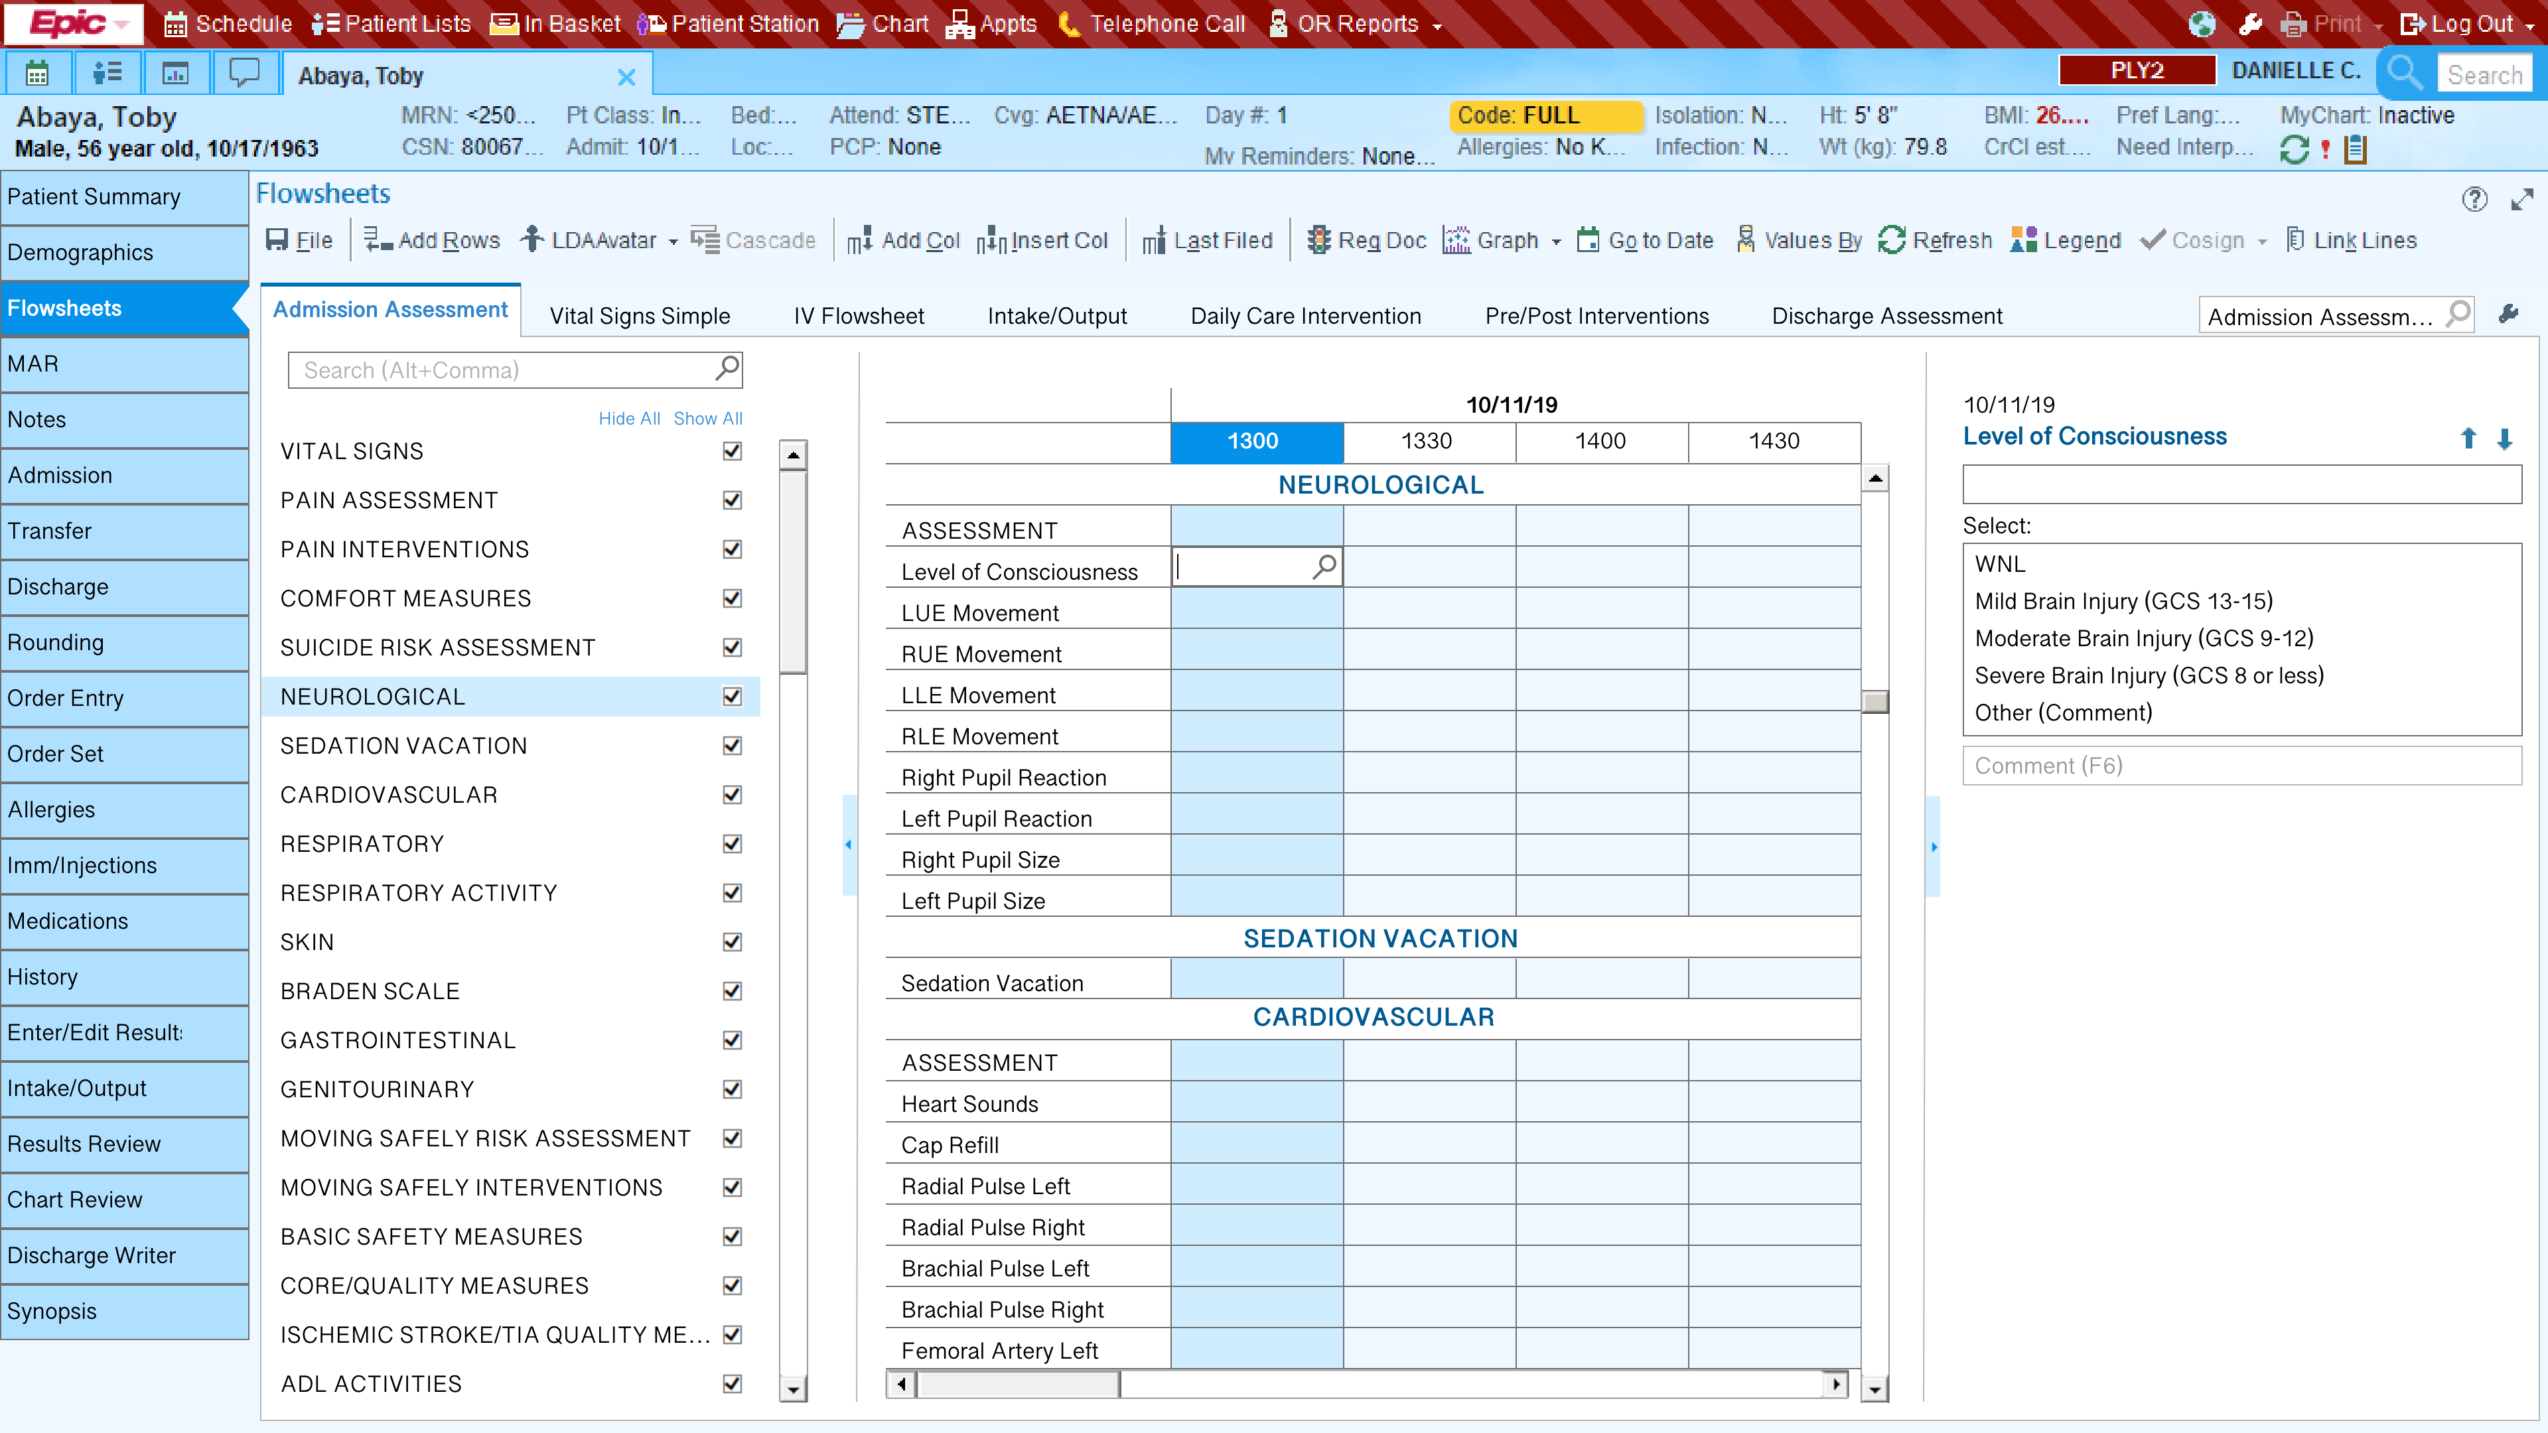
Task: Toggle the BRADEN SCALE checkbox
Action: coord(732,991)
